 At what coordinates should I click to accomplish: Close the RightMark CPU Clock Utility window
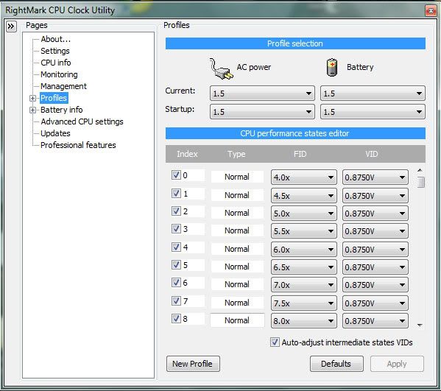(x=431, y=11)
